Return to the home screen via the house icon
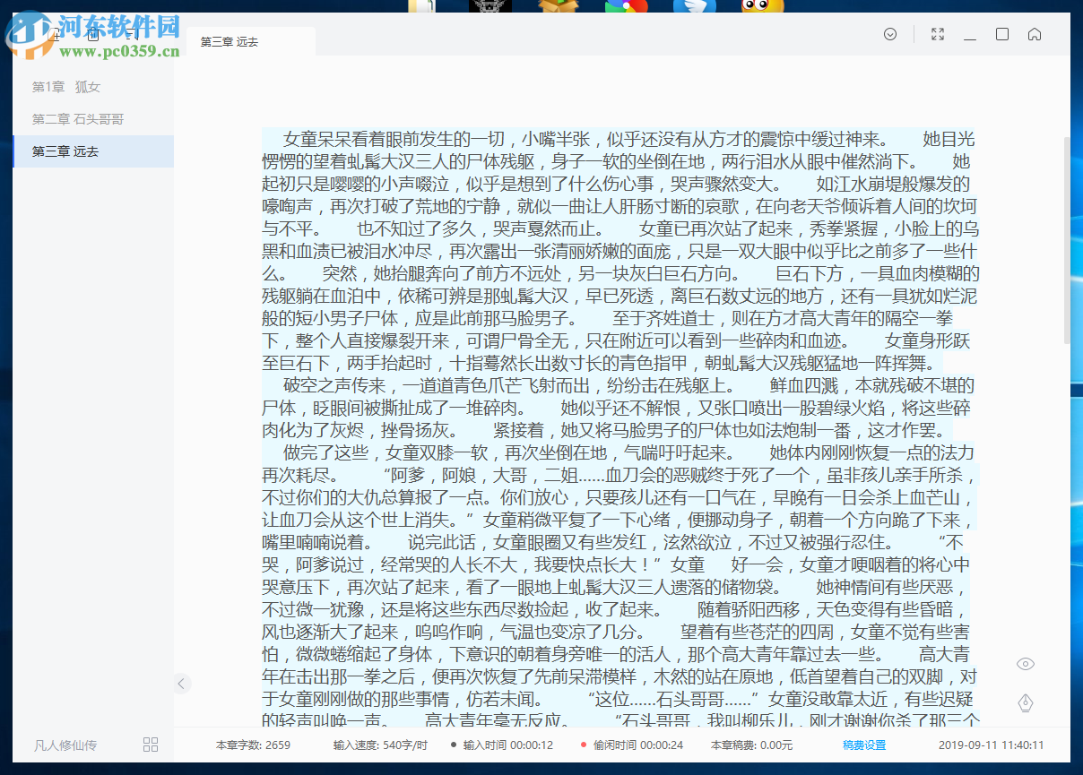 tap(1035, 34)
